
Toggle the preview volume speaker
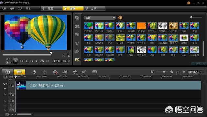coord(47,61)
